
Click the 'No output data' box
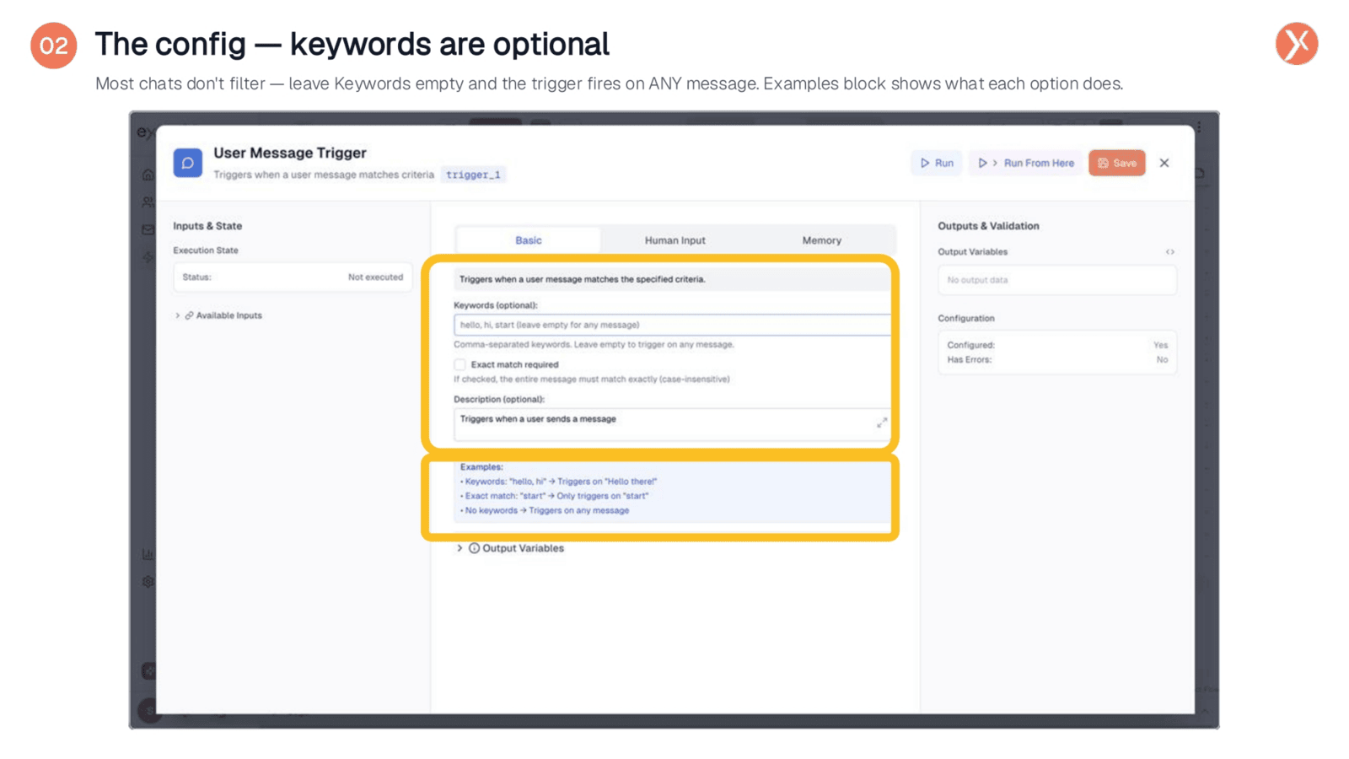tap(1056, 280)
